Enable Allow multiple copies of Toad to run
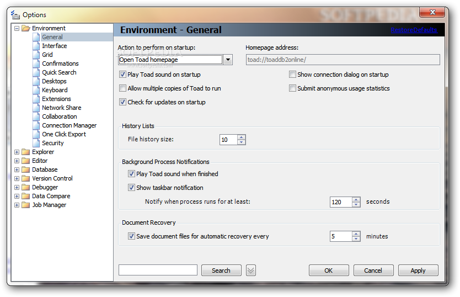 click(122, 88)
